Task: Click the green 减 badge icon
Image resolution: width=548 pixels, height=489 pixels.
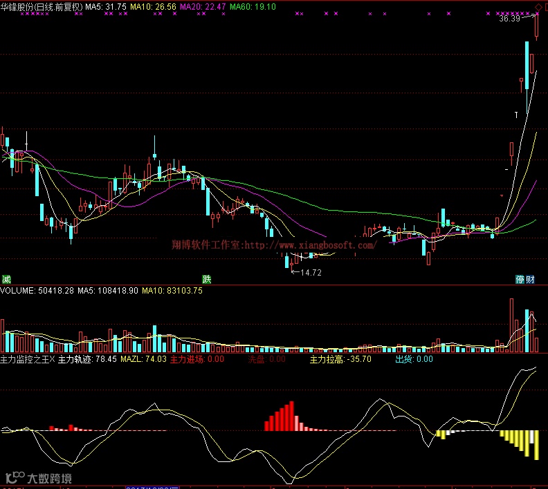Action: [6, 279]
